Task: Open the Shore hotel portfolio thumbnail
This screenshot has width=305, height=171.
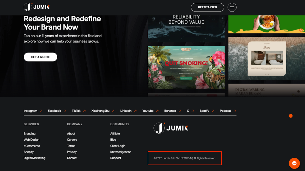Action: (x=267, y=58)
